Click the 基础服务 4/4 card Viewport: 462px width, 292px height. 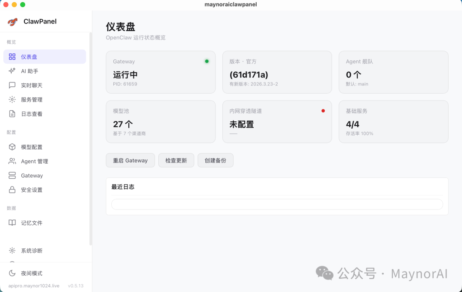coord(394,121)
